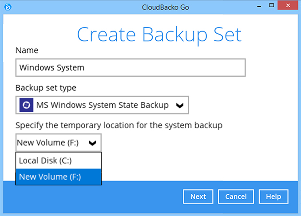Close the CloudBacko Go window
The width and height of the screenshot is (301, 216).
pos(290,7)
